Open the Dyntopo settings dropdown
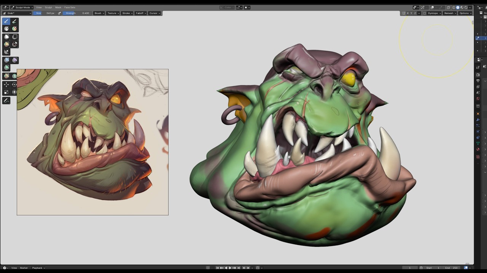This screenshot has width=487, height=273. click(434, 13)
